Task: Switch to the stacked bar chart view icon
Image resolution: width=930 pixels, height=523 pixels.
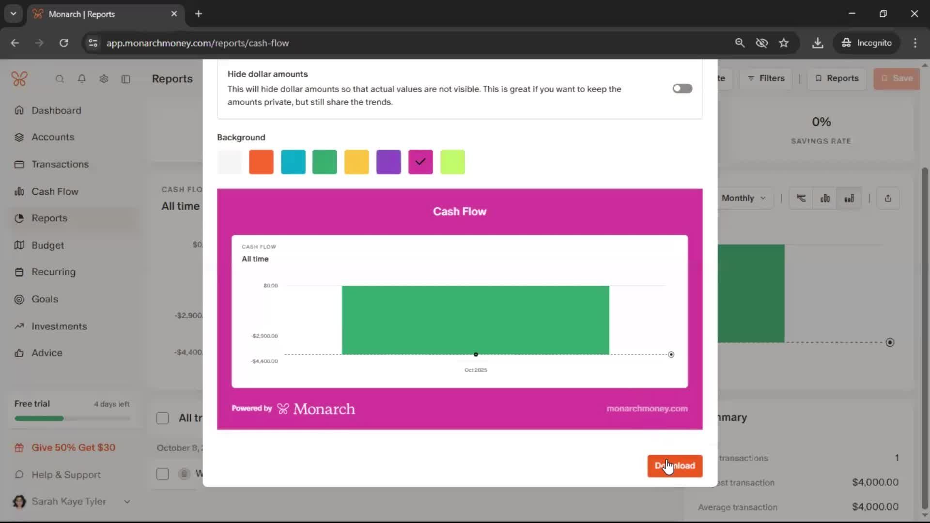Action: [849, 198]
